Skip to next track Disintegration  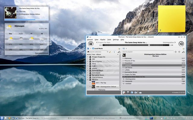coord(169,43)
